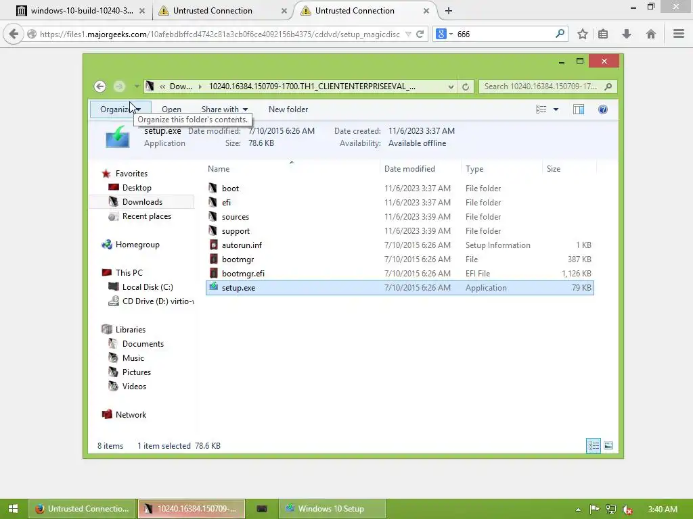Viewport: 693px width, 519px height.
Task: Select Downloads in the navigation pane
Action: tap(142, 201)
